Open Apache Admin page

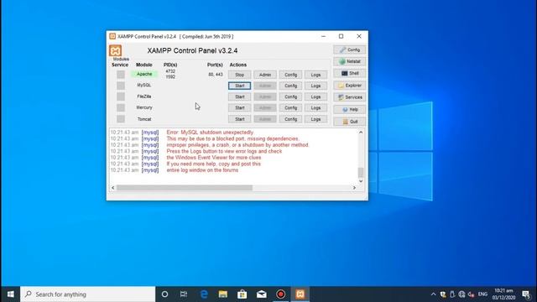click(265, 75)
